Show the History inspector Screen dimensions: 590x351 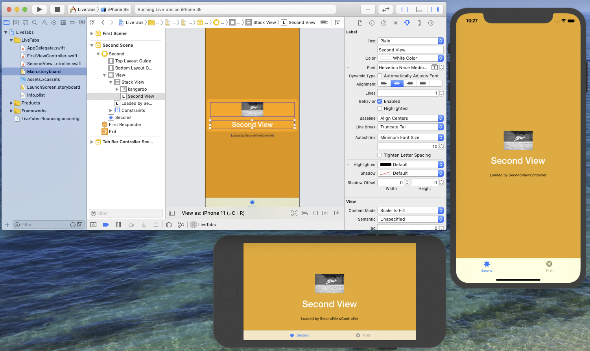point(372,23)
